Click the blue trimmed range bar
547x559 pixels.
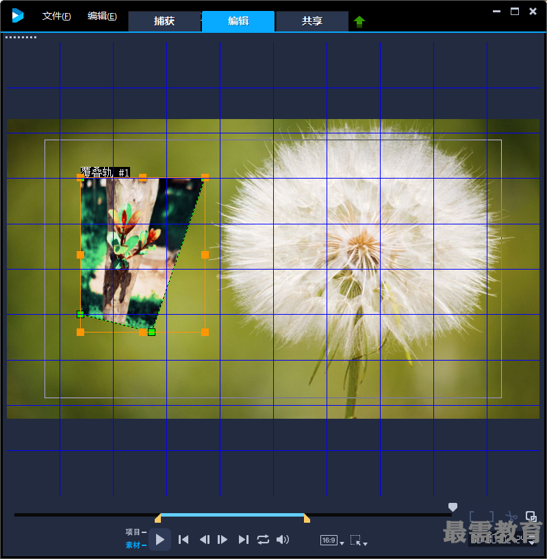click(x=232, y=515)
